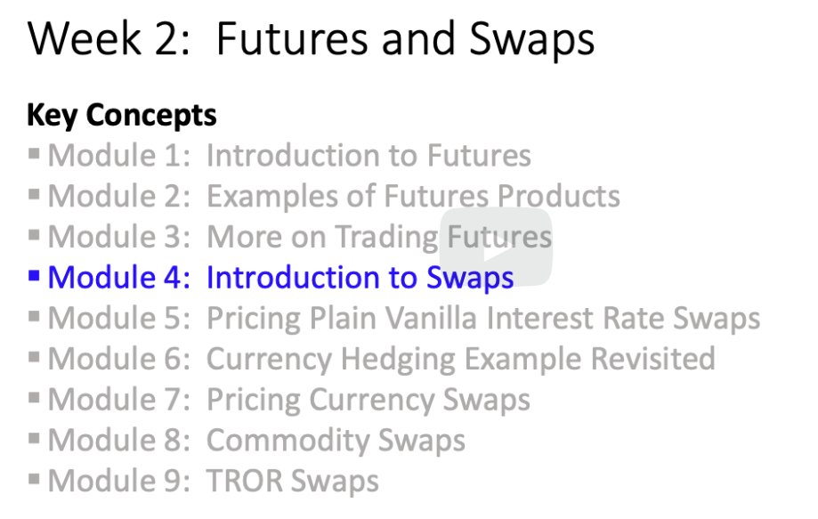Click 'Module 2: Examples of Futures Products'
Image resolution: width=818 pixels, height=519 pixels.
(x=334, y=196)
